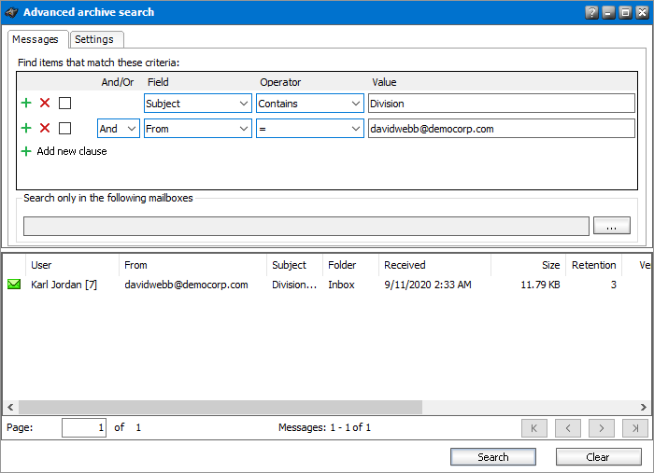
Task: Select the Messages tab
Action: (x=37, y=39)
